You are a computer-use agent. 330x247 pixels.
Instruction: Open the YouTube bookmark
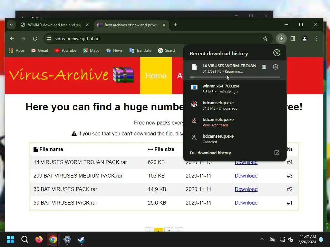coord(65,50)
